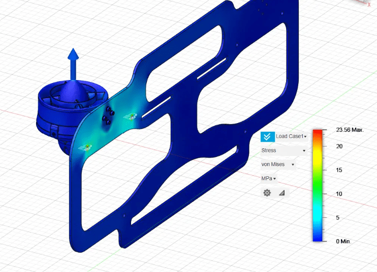The width and height of the screenshot is (377, 272).
Task: Open the Load Case1 dropdown
Action: pos(291,137)
